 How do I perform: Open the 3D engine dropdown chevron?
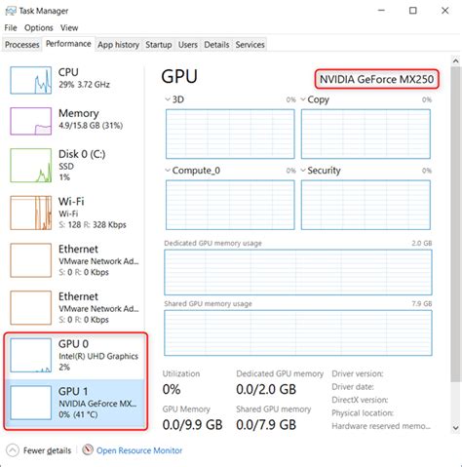point(168,99)
